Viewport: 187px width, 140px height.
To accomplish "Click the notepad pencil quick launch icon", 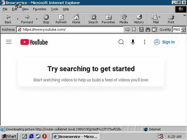I will point(25,136).
